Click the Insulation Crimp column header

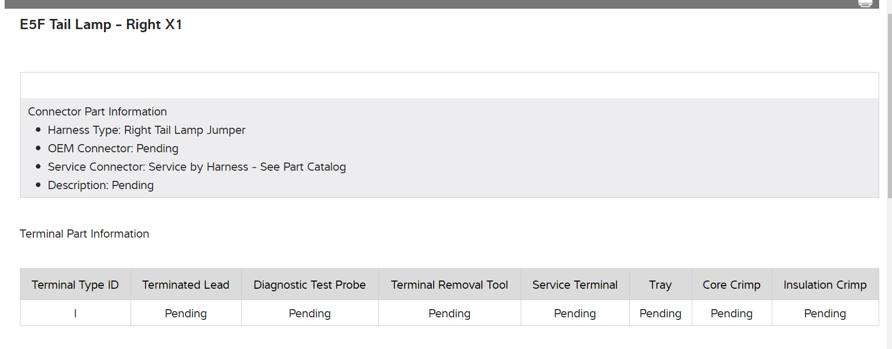click(825, 285)
